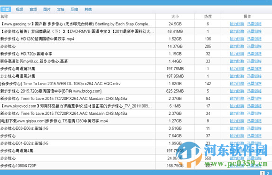Switch to the 音频 tab
Image resolution: width=272 pixels, height=175 pixels.
[33, 9]
